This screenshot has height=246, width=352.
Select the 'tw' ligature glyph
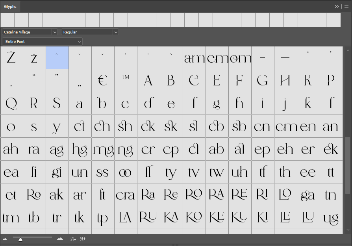217,172
